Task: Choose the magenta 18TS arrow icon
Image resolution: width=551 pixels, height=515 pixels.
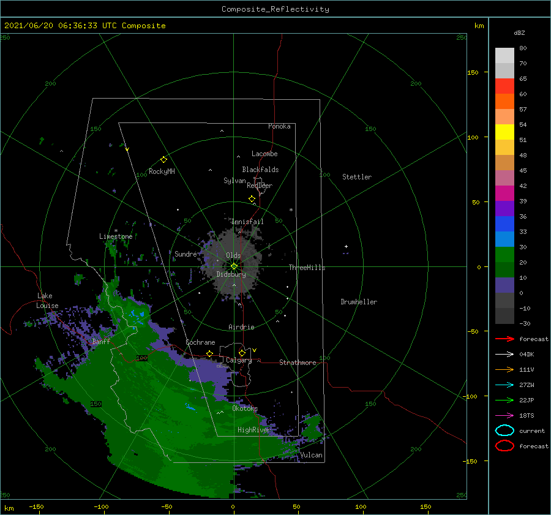Action: point(504,416)
